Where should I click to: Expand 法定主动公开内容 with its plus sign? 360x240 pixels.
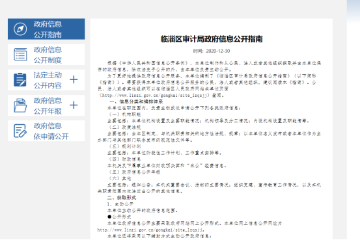(x=74, y=79)
